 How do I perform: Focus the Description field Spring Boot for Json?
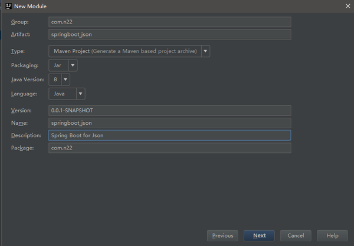click(169, 135)
